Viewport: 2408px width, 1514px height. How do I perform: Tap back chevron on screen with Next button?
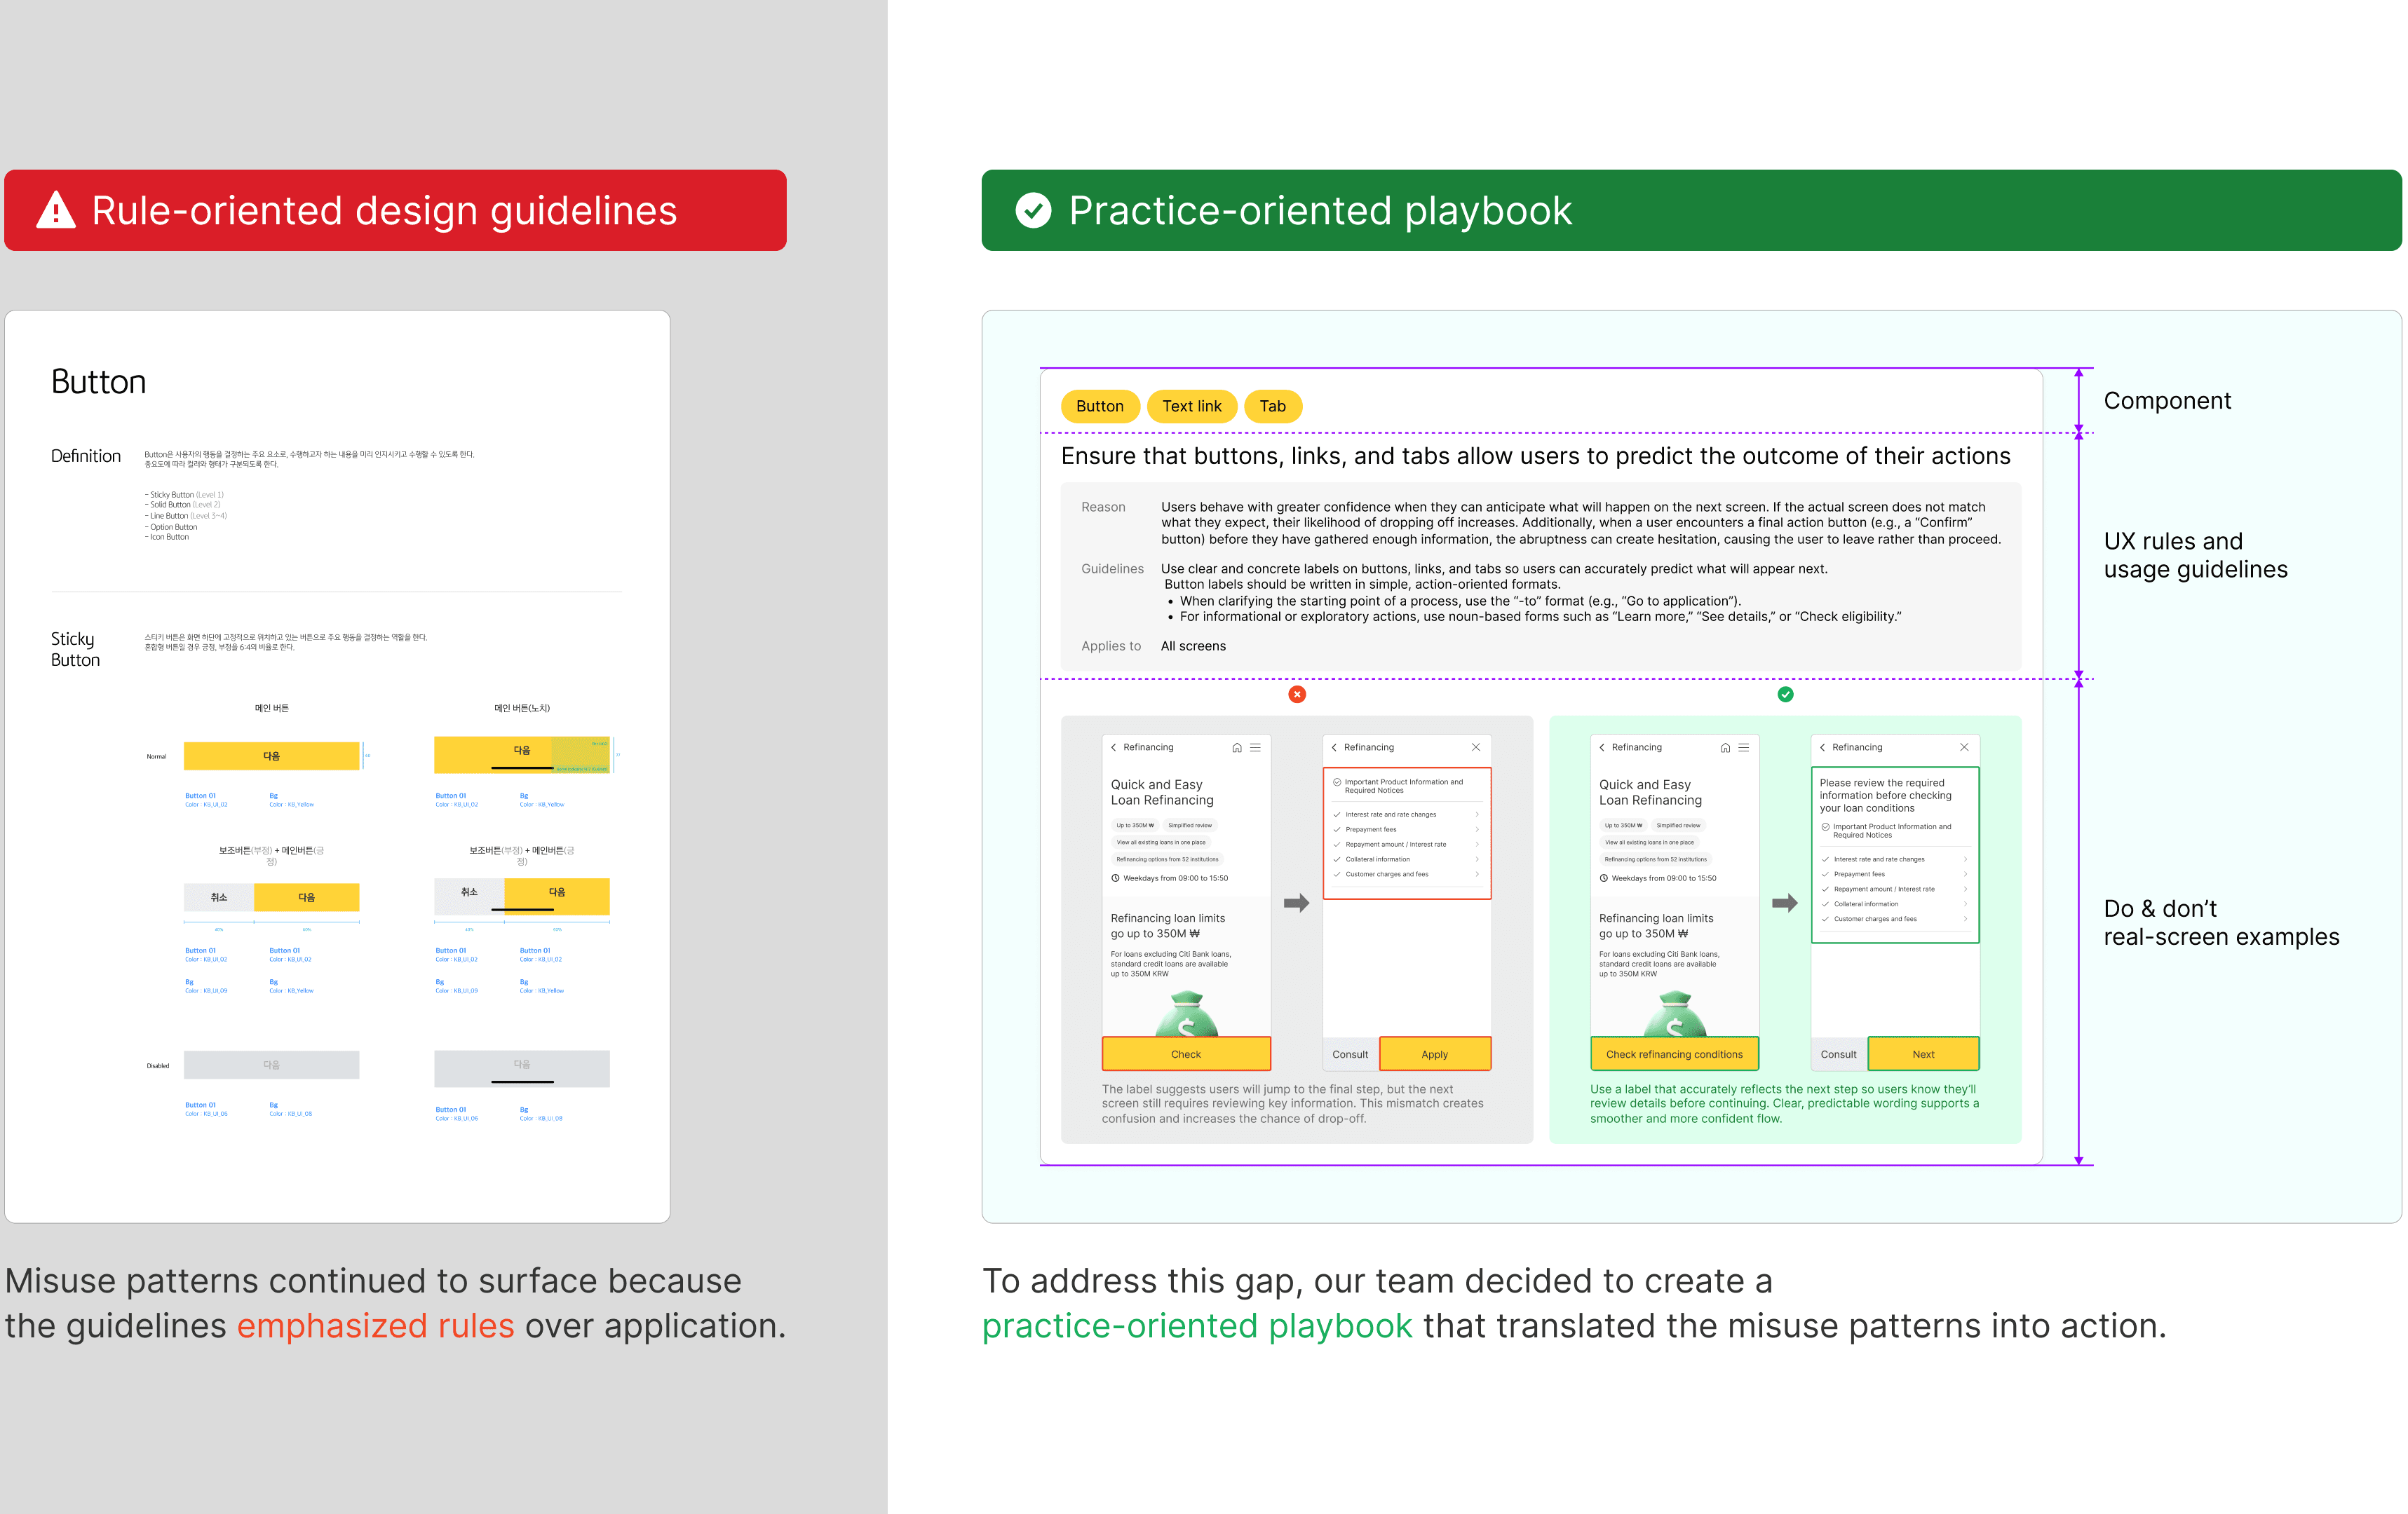(1822, 747)
